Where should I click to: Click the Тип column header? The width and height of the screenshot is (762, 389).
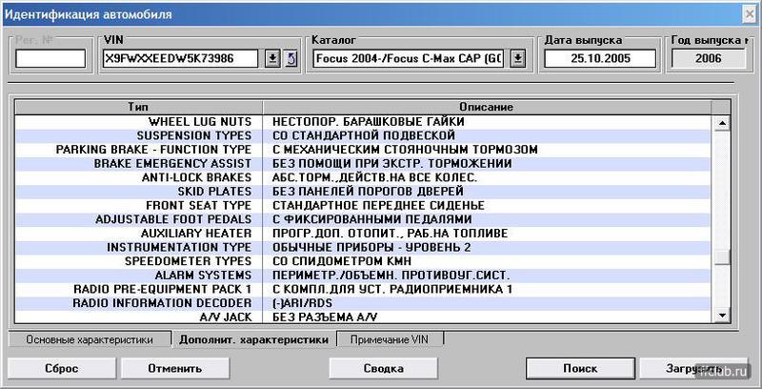pyautogui.click(x=138, y=107)
